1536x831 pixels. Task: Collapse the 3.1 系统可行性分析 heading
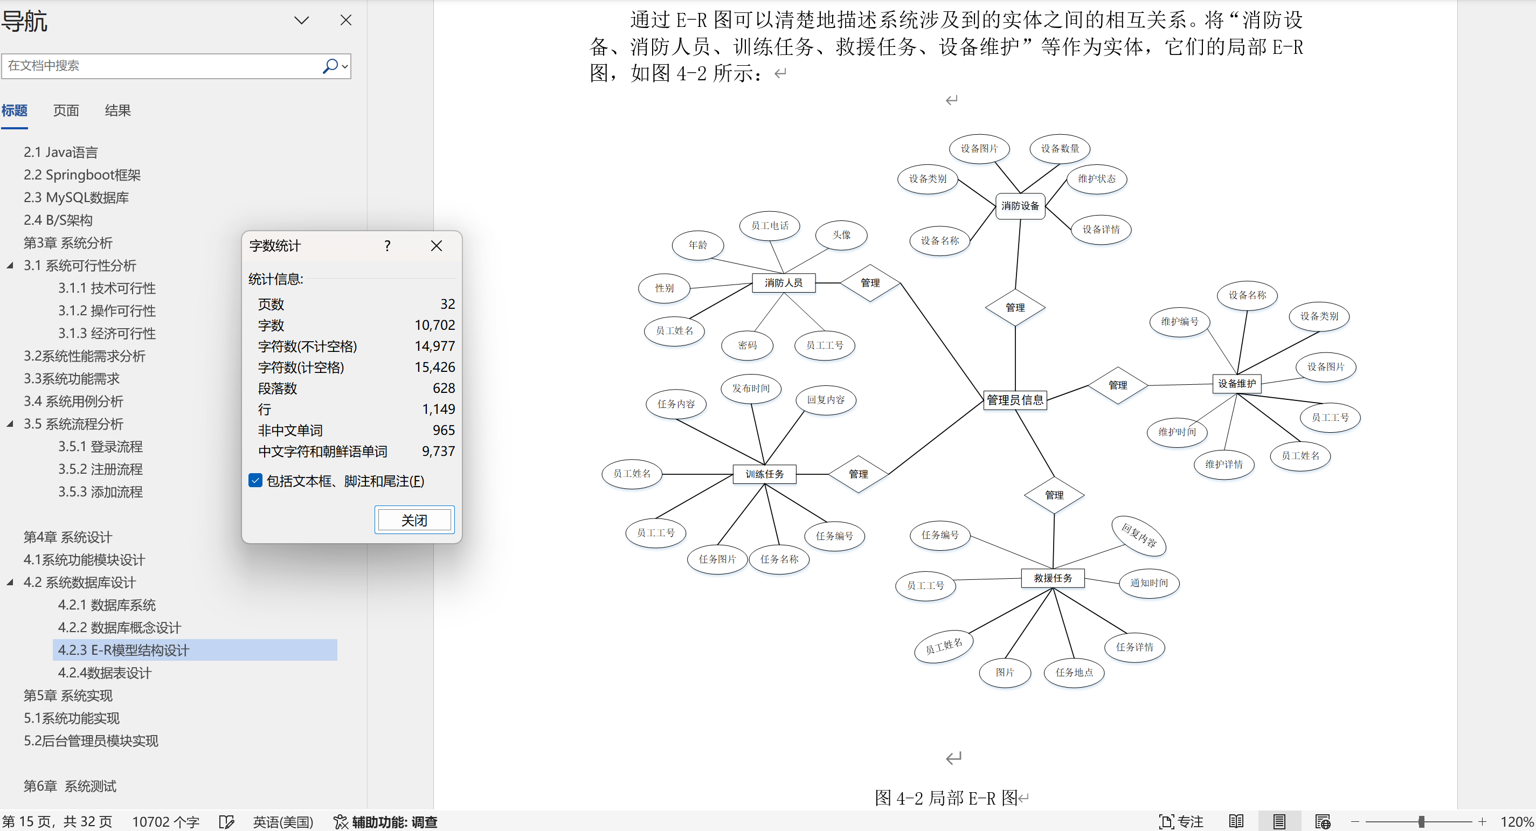[x=10, y=265]
